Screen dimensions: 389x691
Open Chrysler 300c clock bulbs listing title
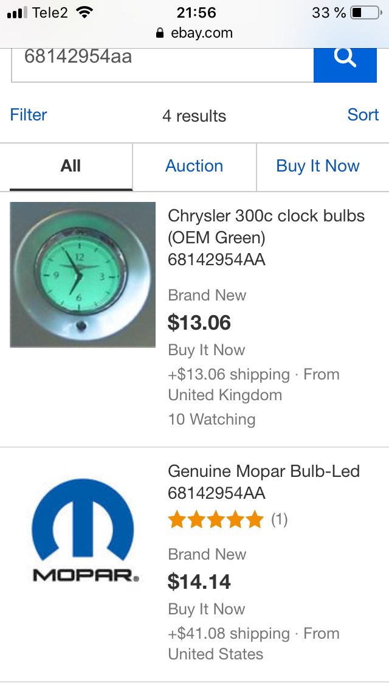(266, 226)
